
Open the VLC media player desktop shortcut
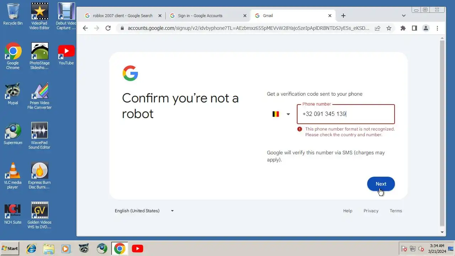point(13,176)
